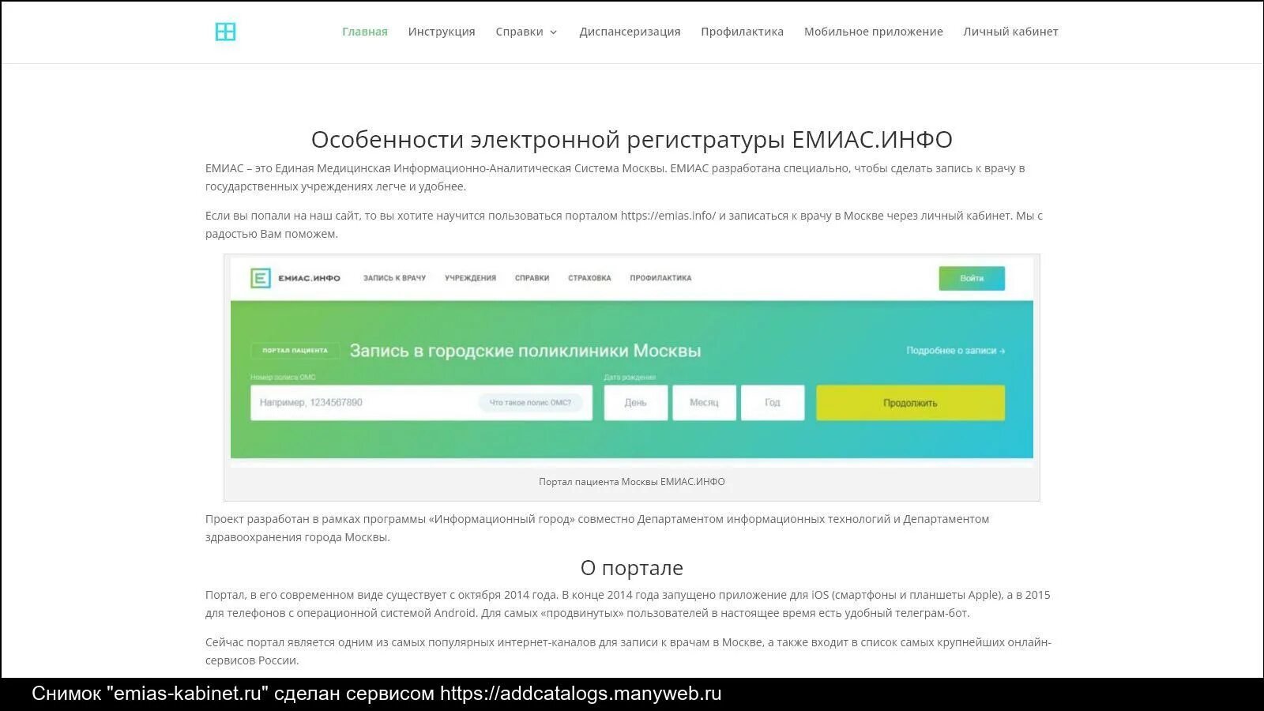1264x711 pixels.
Task: Expand the Справки dropdown menu
Action: pyautogui.click(x=526, y=32)
